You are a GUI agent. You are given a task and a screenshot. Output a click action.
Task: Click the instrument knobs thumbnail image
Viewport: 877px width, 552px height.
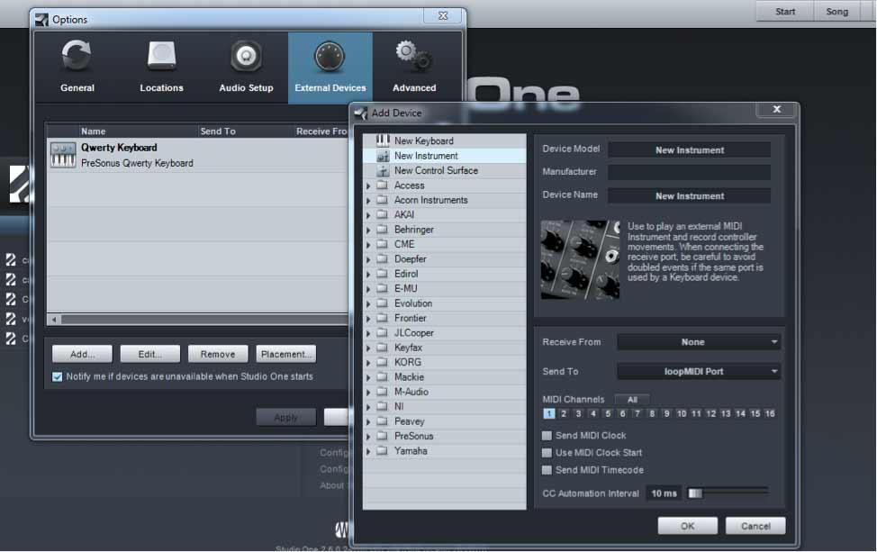[580, 259]
